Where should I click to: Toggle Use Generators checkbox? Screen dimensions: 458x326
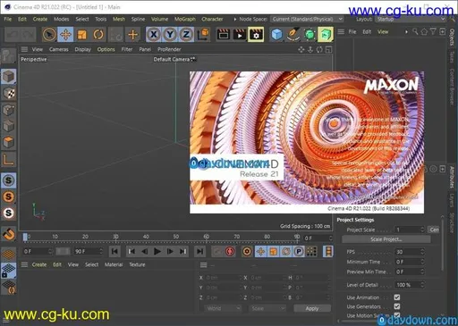coord(397,306)
